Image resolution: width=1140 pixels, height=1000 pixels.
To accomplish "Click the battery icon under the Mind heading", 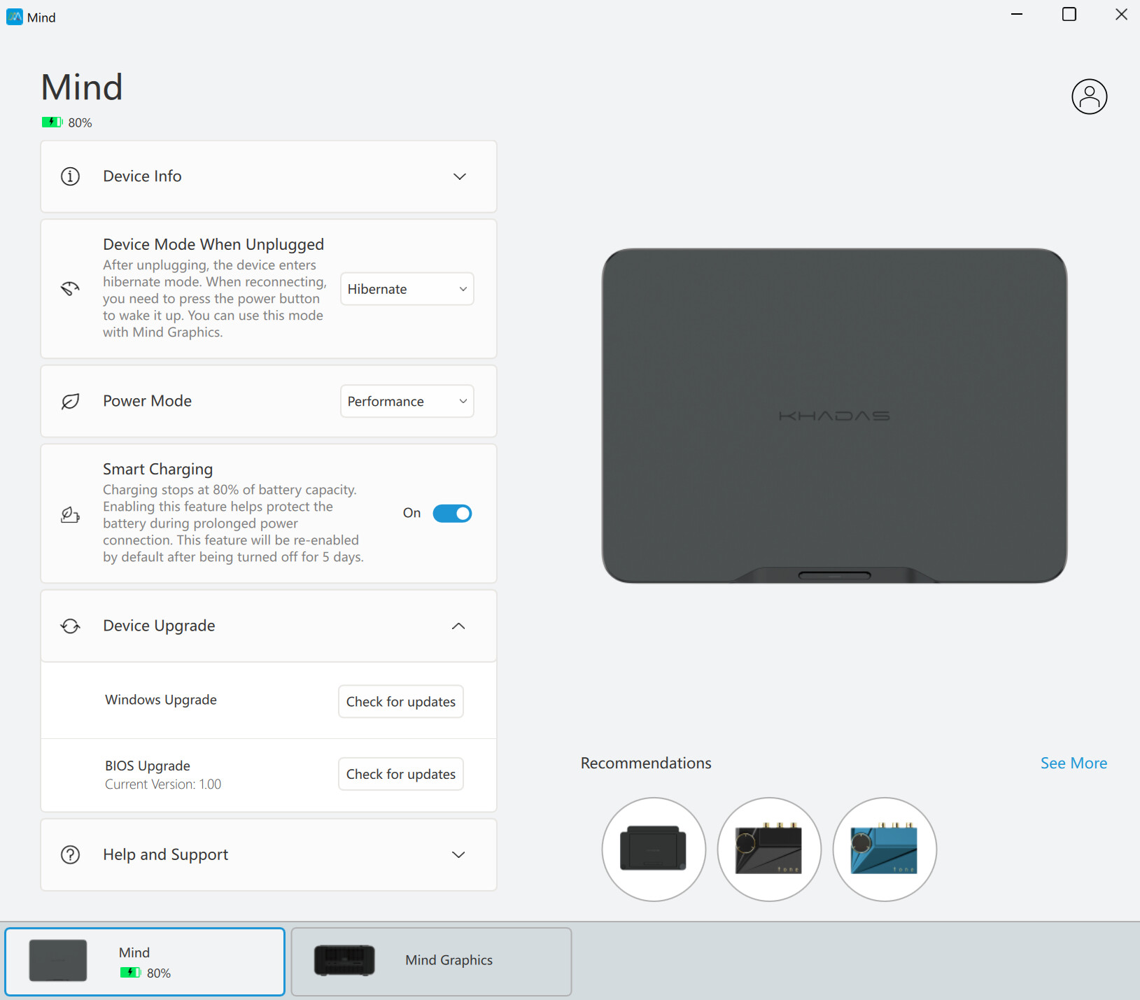I will point(52,122).
